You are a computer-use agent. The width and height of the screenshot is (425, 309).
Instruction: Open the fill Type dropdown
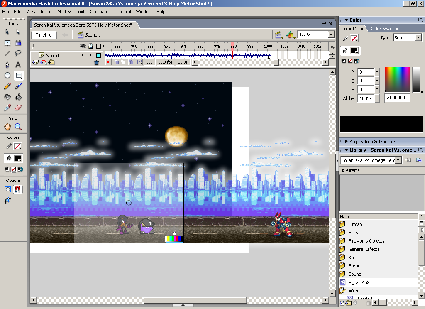point(418,38)
